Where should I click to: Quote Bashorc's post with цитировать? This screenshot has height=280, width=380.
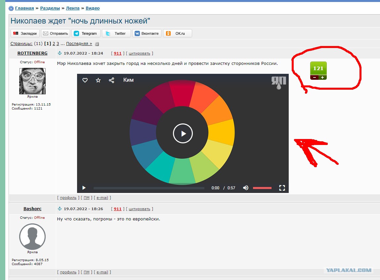[139, 209]
